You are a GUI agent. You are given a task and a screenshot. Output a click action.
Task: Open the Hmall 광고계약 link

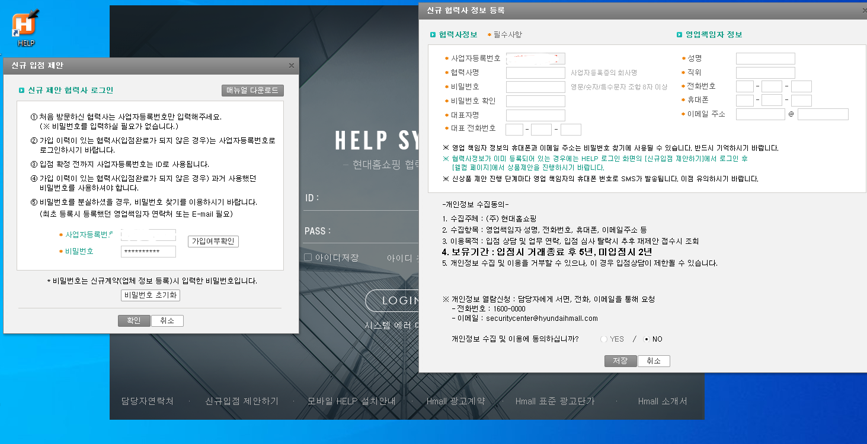tap(456, 401)
